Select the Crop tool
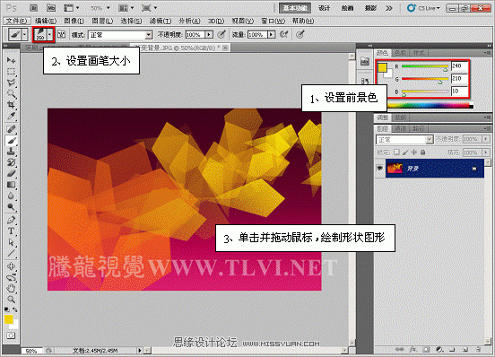Screen dimensions: 495x357 point(11,105)
